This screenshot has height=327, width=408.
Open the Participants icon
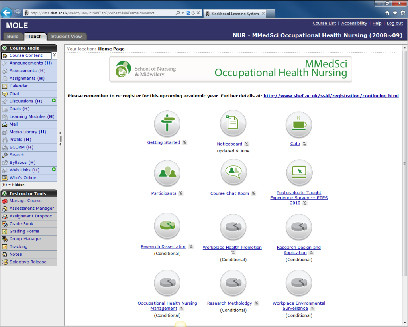167,173
